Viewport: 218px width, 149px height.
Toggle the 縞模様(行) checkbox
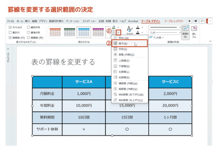(x=10, y=37)
